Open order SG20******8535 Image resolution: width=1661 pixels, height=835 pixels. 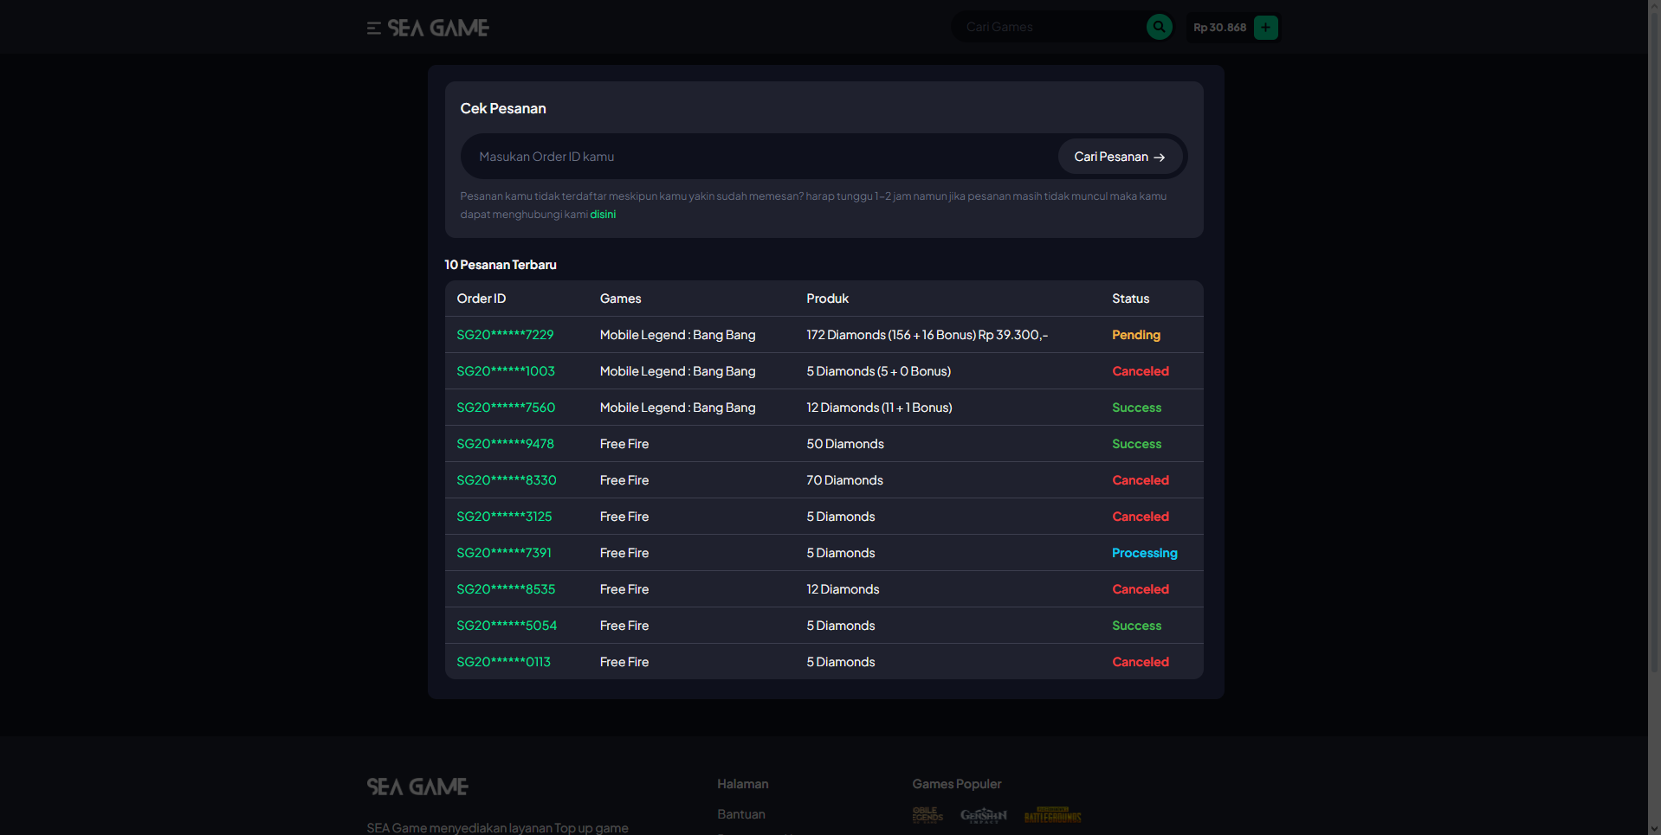[506, 589]
